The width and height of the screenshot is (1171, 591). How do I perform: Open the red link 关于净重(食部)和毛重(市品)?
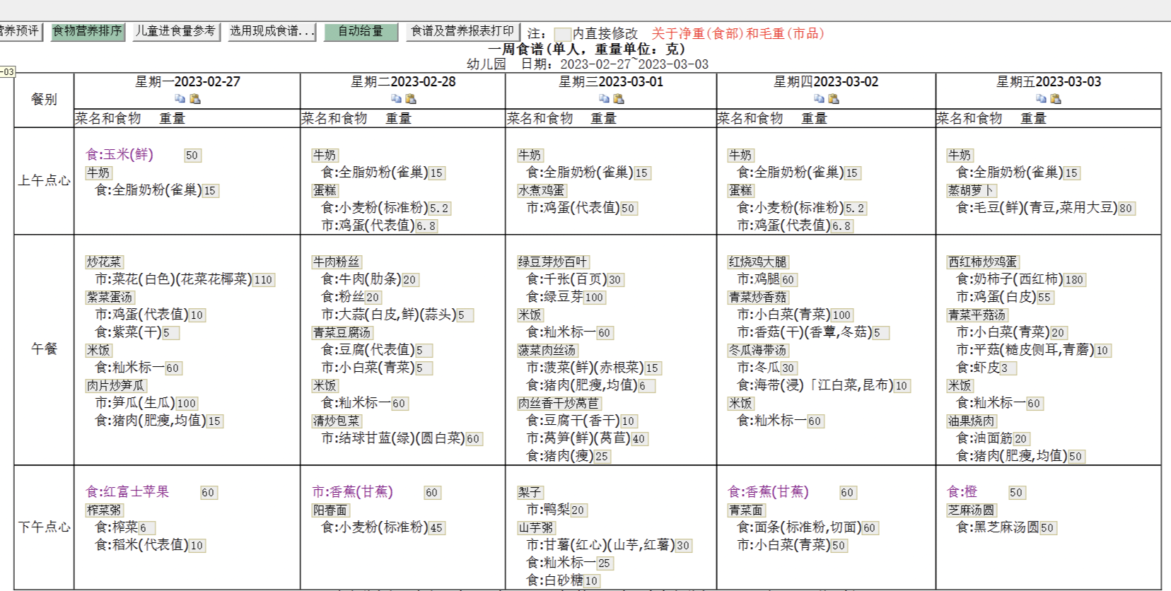737,33
